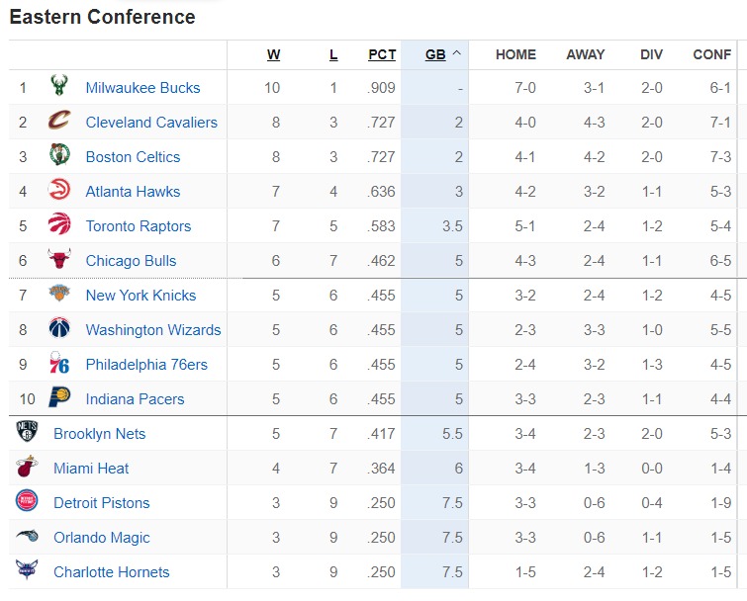
Task: Open the Charlotte Hornets team link
Action: [112, 572]
